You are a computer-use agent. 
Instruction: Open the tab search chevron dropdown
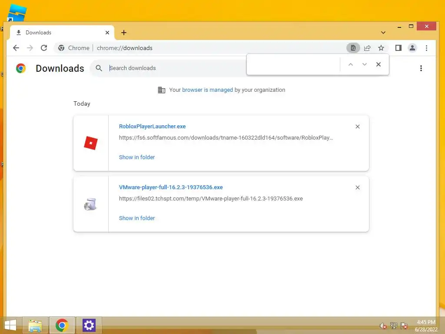[383, 33]
